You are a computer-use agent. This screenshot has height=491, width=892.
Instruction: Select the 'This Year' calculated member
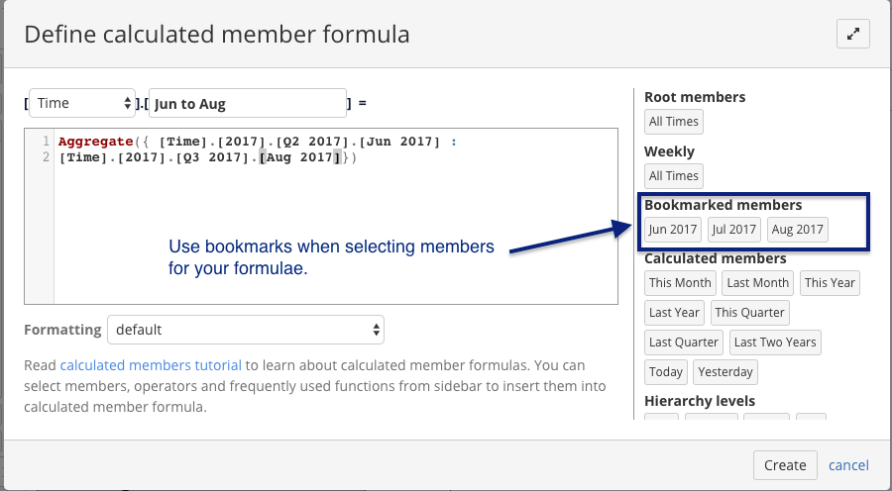(830, 283)
